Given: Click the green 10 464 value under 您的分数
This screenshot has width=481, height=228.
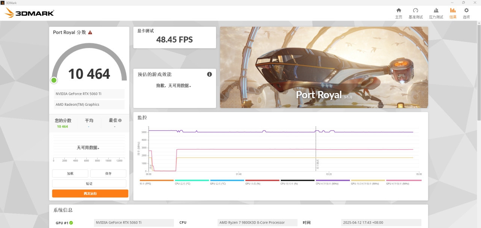Looking at the screenshot, I should 62,127.
